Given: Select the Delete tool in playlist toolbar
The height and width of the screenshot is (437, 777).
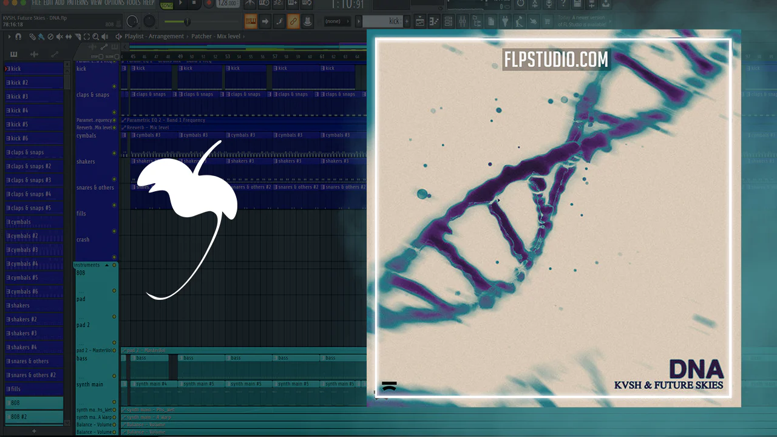Looking at the screenshot, I should 50,36.
